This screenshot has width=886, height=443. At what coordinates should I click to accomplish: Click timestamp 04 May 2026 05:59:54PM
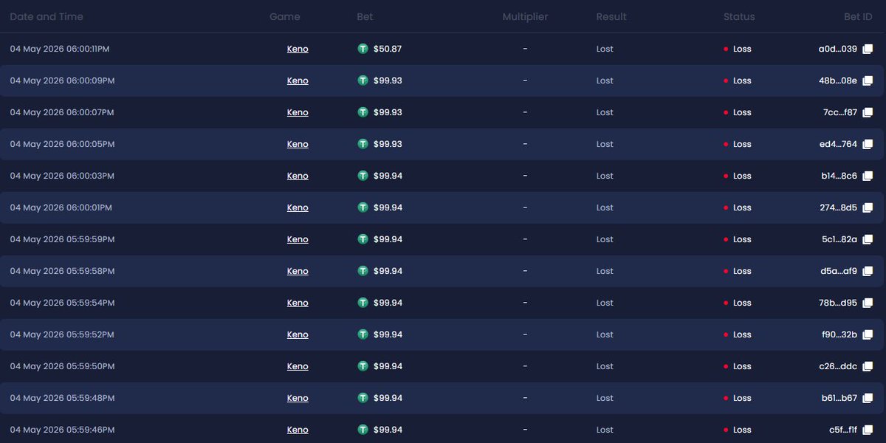click(62, 303)
